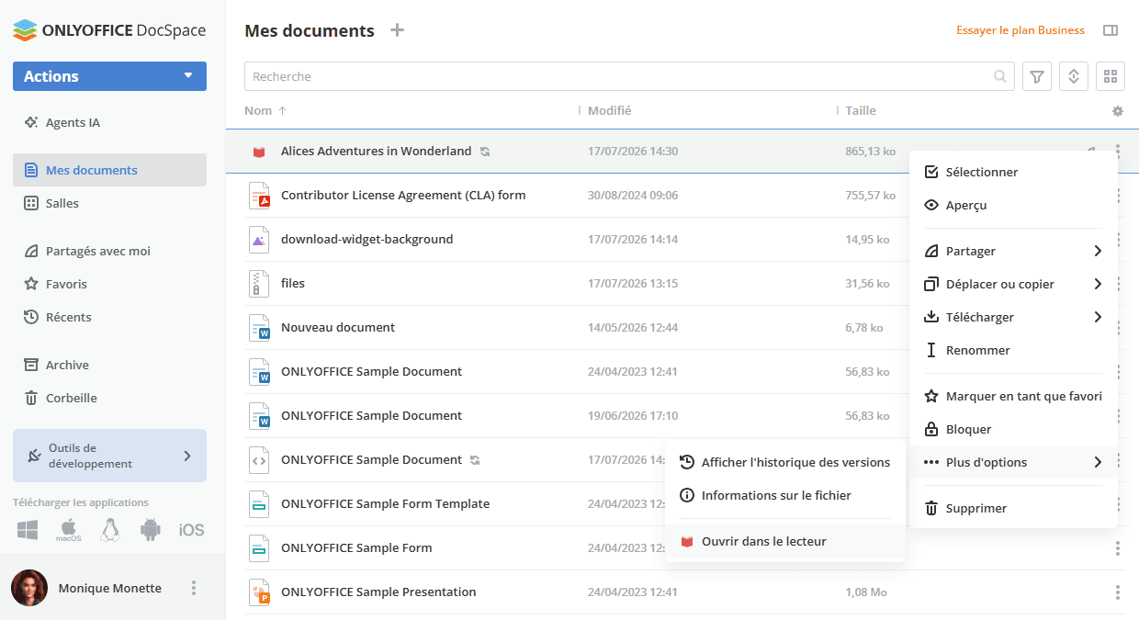
Task: Expand Partager submenu
Action: [x=1013, y=251]
